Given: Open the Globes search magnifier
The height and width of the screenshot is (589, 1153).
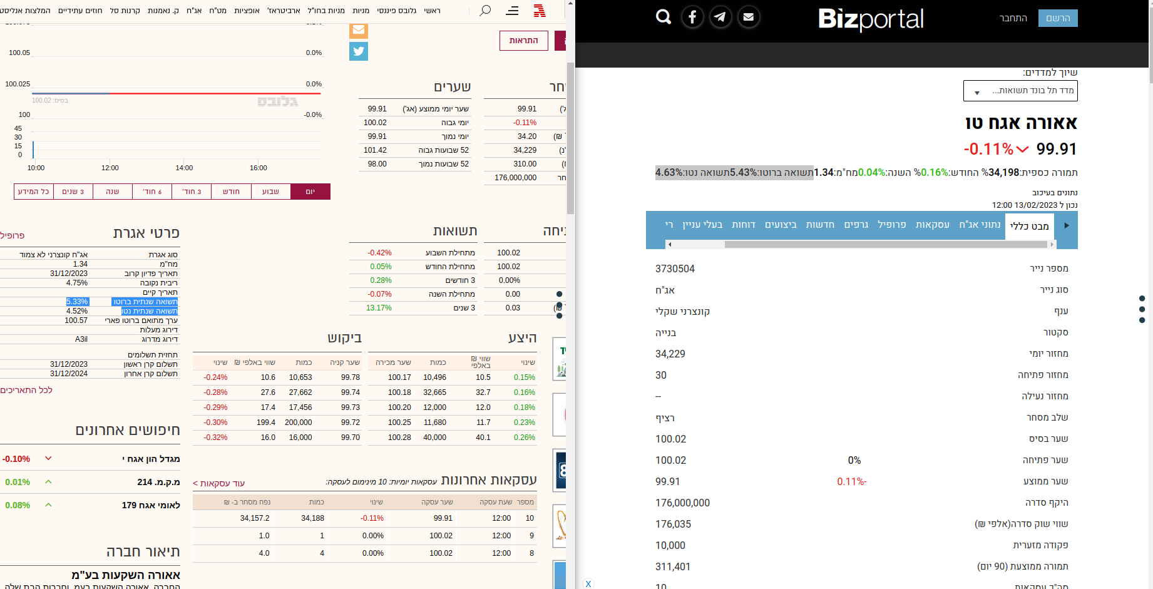Looking at the screenshot, I should 485,11.
